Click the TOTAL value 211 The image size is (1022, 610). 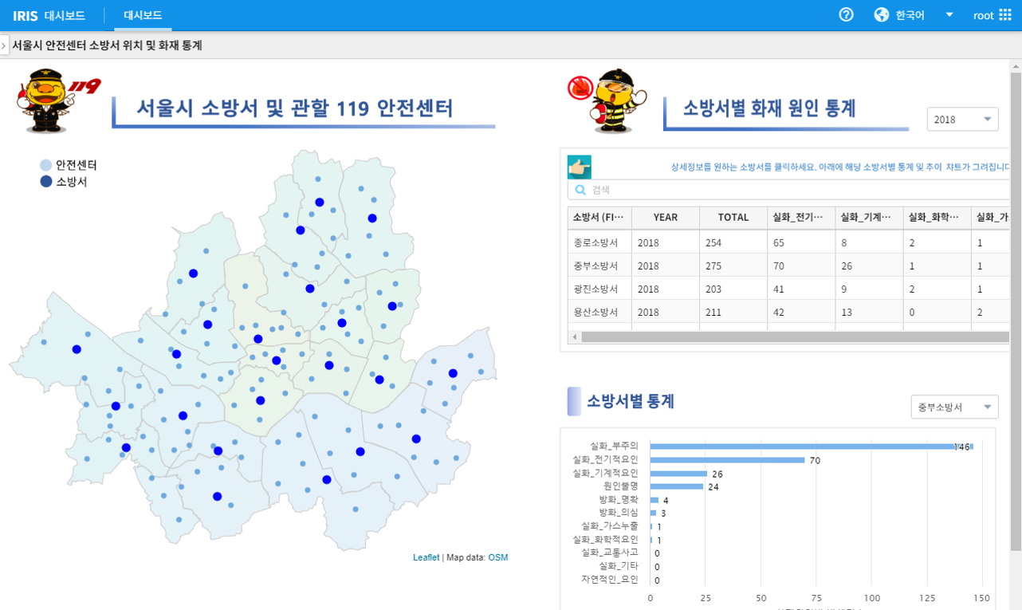[x=713, y=312]
